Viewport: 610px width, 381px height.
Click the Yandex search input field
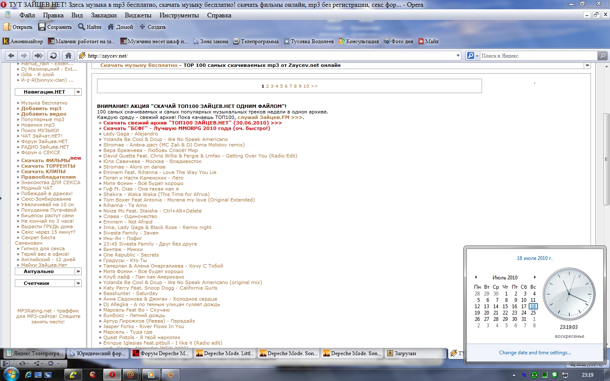point(538,55)
